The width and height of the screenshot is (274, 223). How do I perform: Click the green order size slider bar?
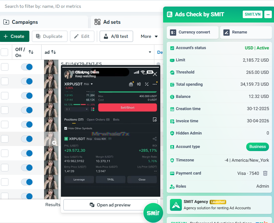127,92
